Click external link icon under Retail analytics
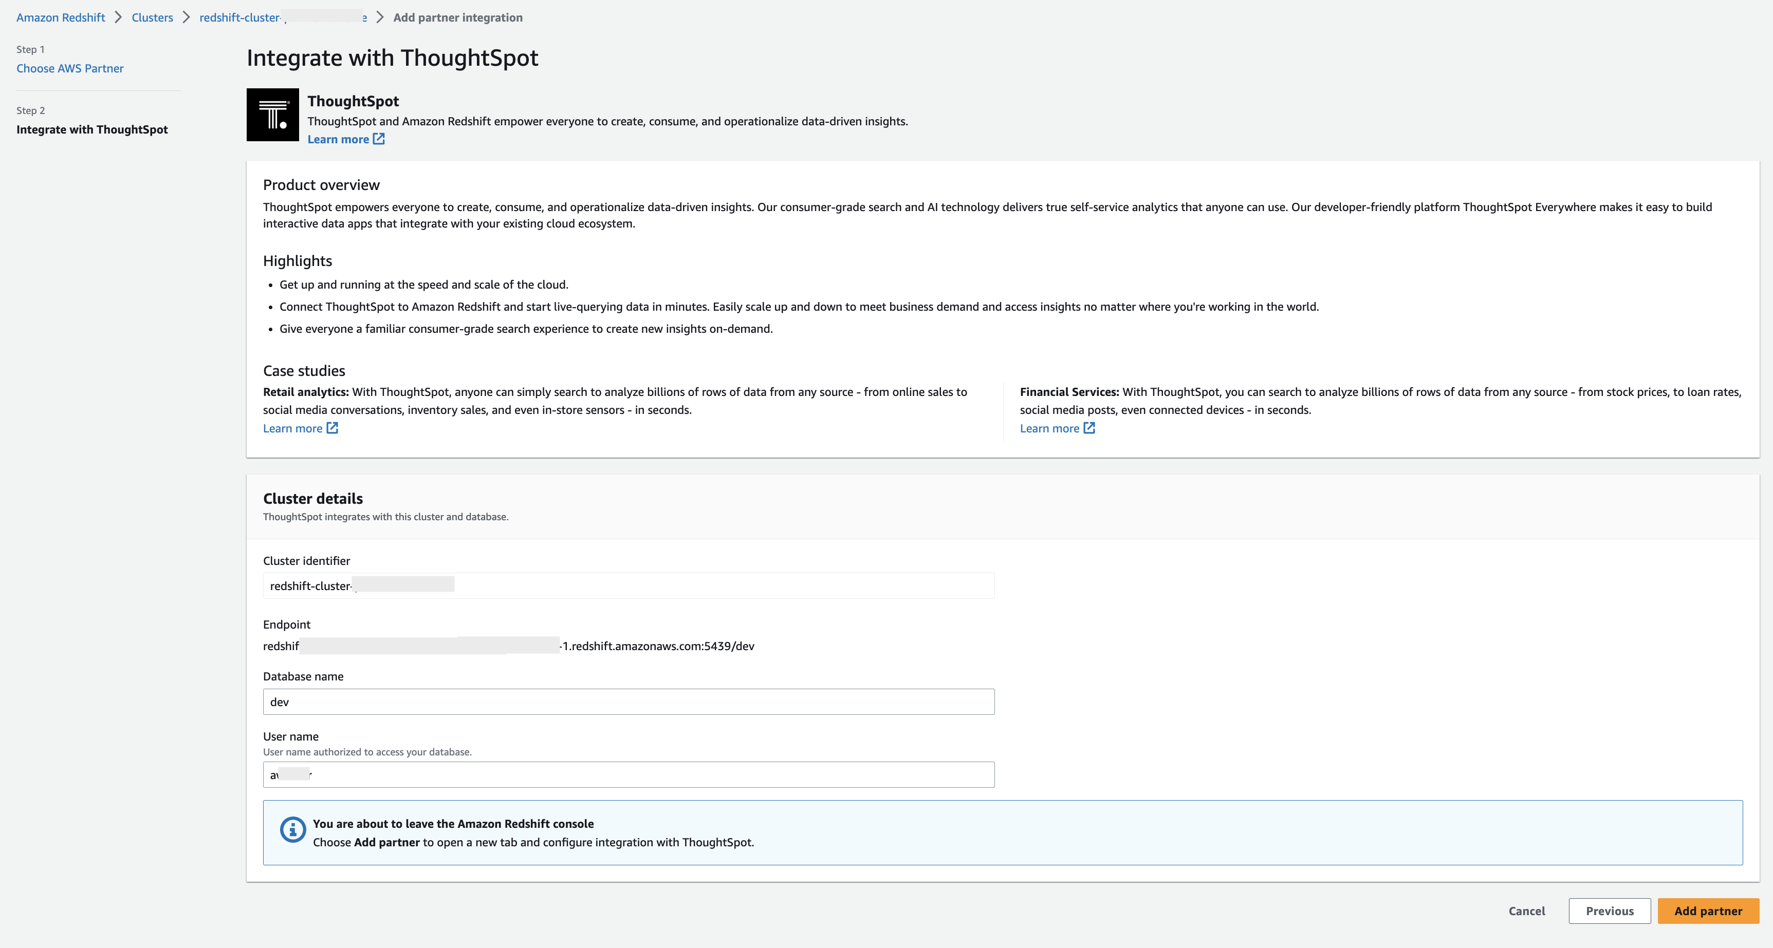Screen dimensions: 1773x948 point(333,428)
